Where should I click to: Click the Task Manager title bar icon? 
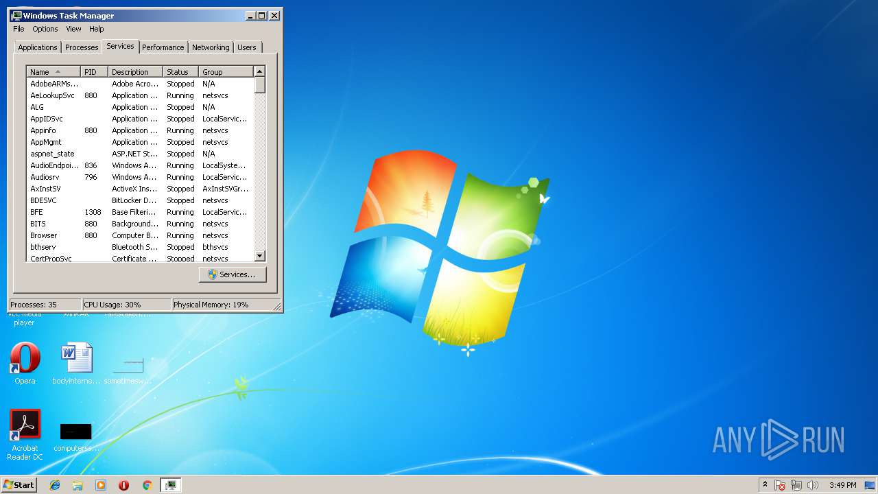coord(16,15)
